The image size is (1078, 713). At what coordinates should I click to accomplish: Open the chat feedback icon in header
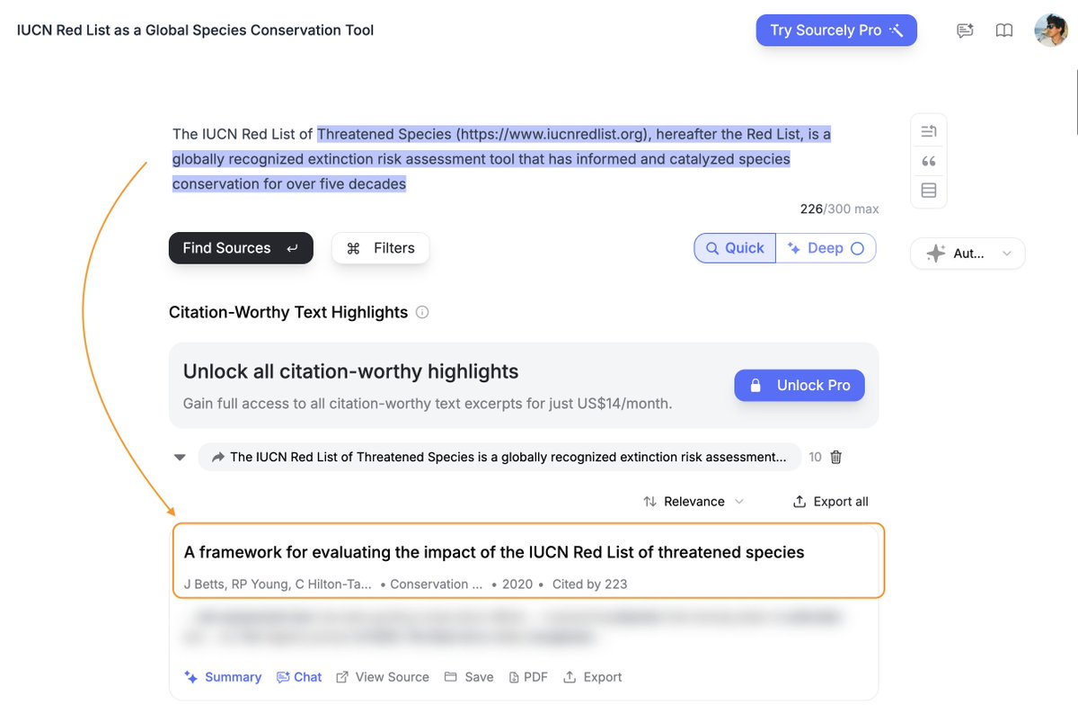click(965, 31)
